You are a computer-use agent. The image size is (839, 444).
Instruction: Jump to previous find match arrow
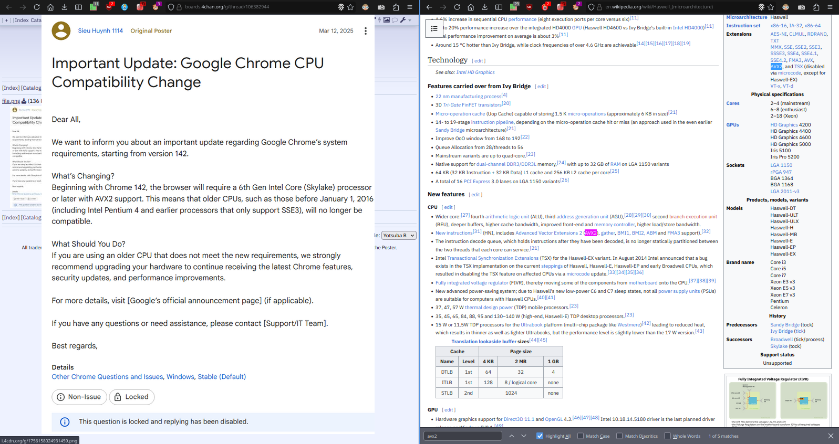click(511, 436)
